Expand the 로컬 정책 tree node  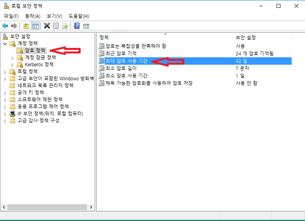[x=5, y=72]
